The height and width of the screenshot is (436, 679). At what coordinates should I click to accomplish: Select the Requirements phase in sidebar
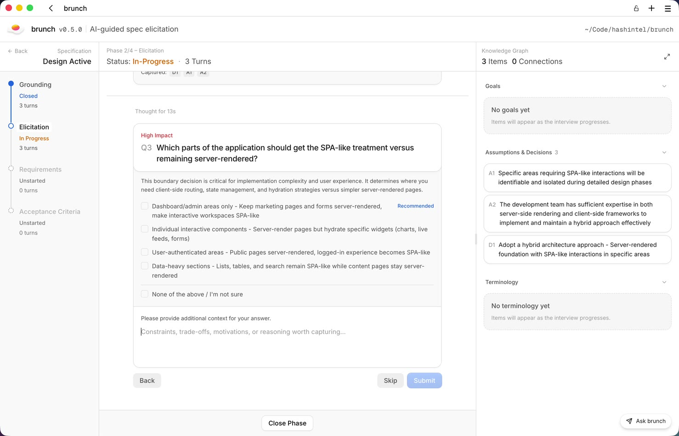40,169
